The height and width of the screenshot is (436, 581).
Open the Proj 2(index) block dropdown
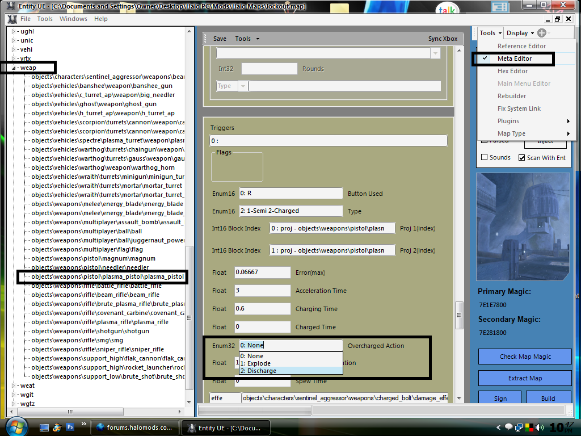(x=332, y=250)
